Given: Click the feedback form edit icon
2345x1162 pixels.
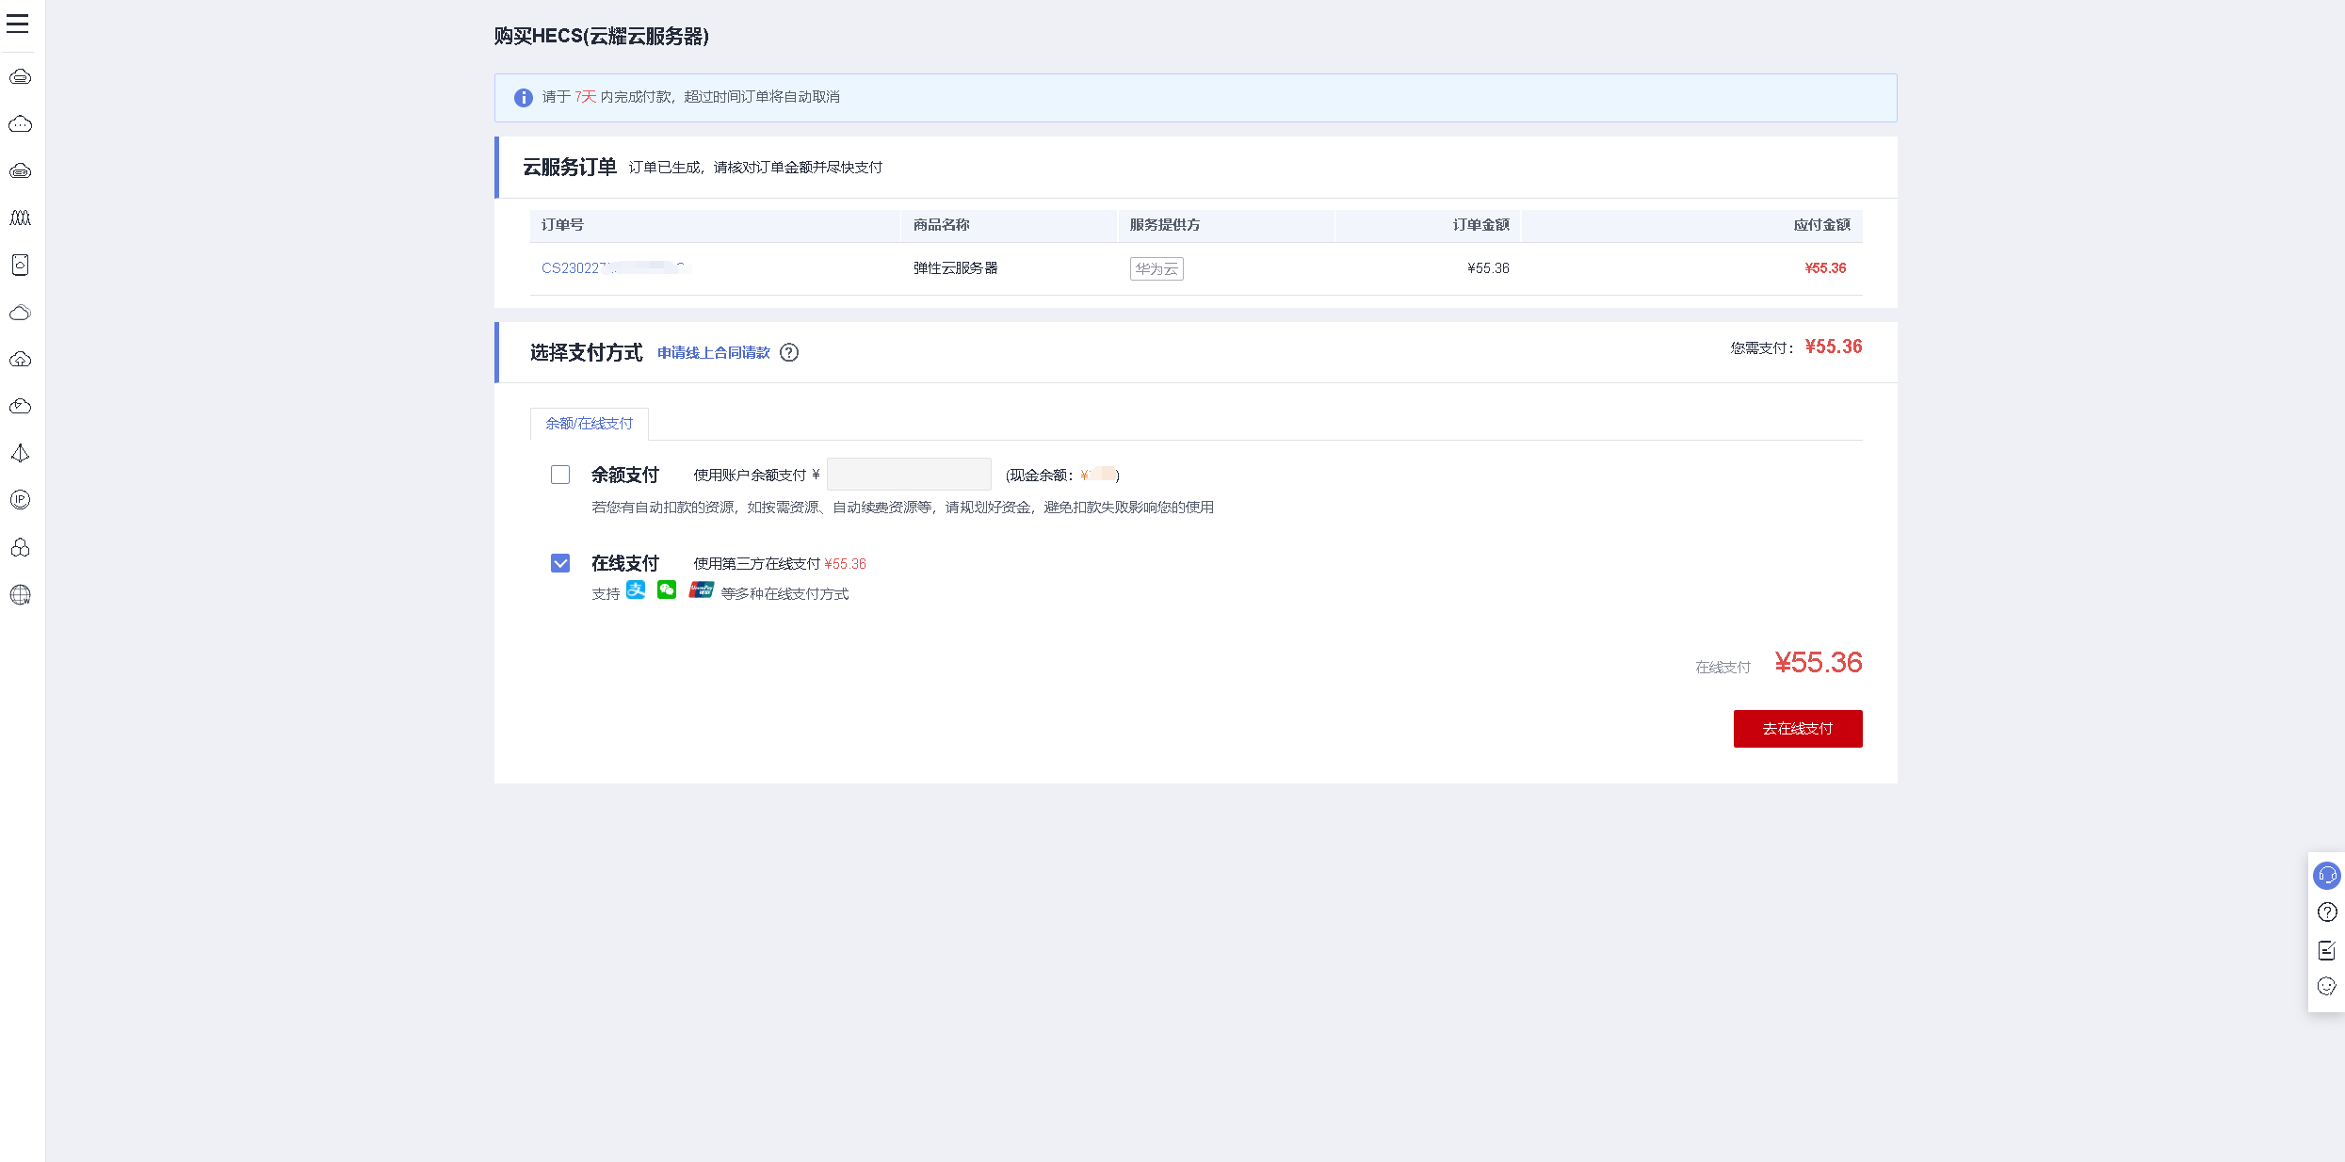Looking at the screenshot, I should pyautogui.click(x=2326, y=950).
